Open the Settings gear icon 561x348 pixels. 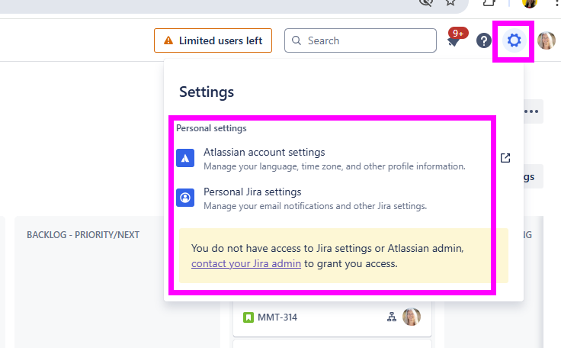coord(515,40)
